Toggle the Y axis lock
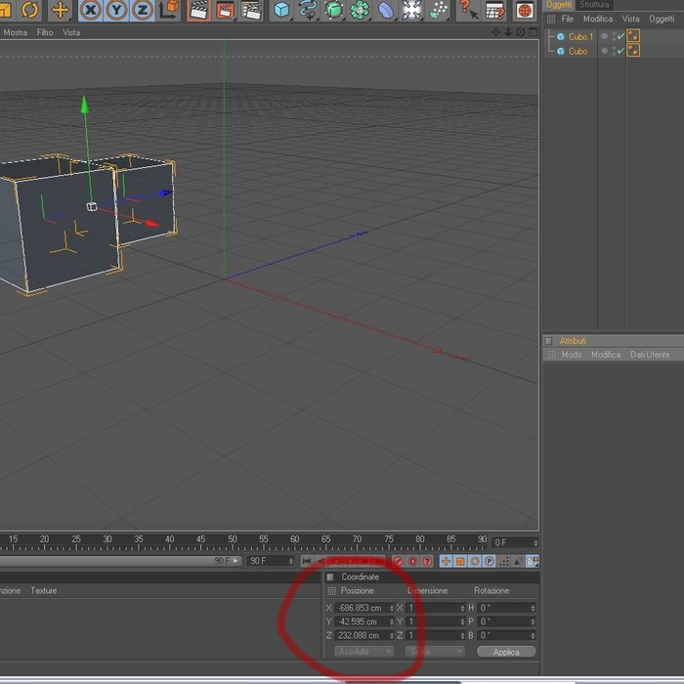Image resolution: width=684 pixels, height=684 pixels. (x=116, y=10)
